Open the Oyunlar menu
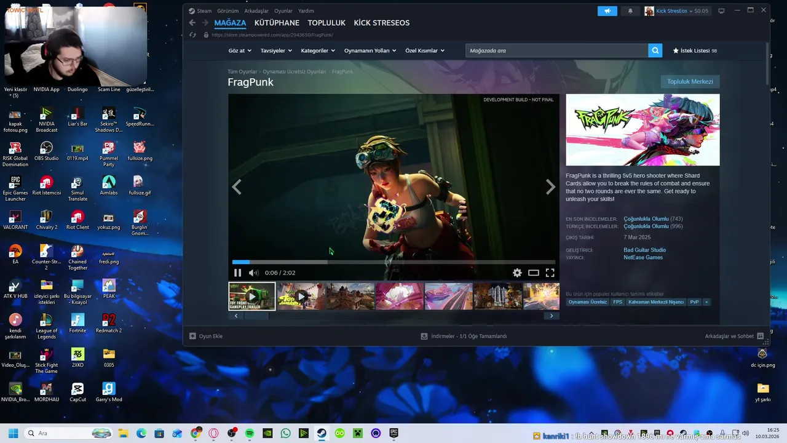Image resolution: width=787 pixels, height=443 pixels. tap(283, 10)
